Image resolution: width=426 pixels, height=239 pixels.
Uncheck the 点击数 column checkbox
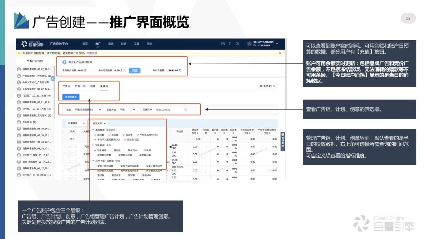coord(109,135)
